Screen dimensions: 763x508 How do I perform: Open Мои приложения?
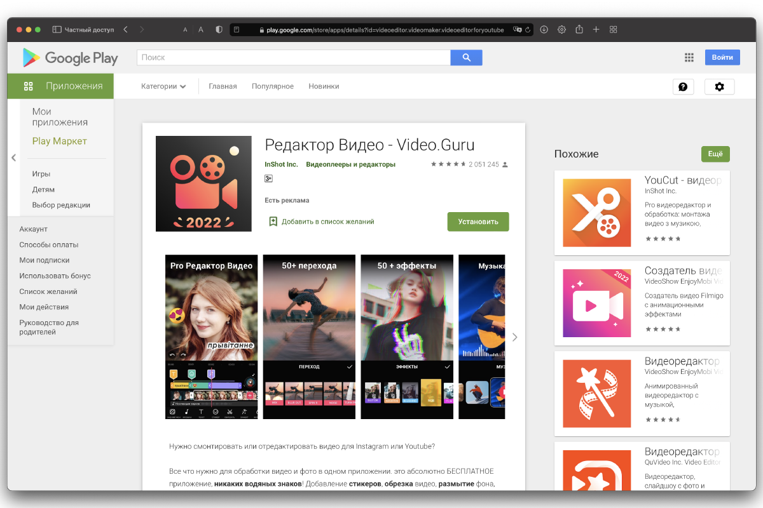[60, 117]
